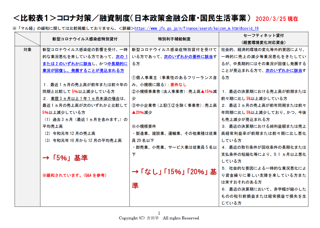The image size is (320, 228).
Task: Click red note ※緩和されています。(Q&A を参考)
Action: [74, 175]
